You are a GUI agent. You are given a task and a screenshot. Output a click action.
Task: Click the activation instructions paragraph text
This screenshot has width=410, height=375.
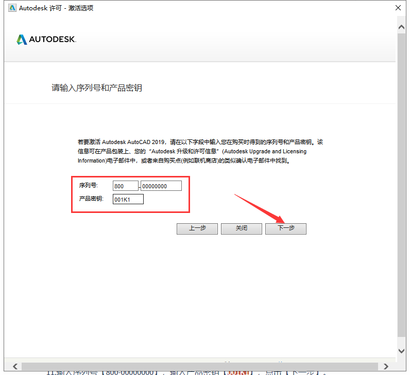tap(200, 151)
